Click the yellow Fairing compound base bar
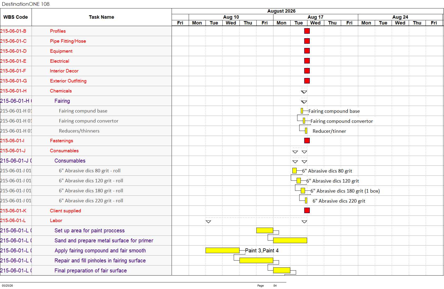444x289 pixels. click(302, 111)
